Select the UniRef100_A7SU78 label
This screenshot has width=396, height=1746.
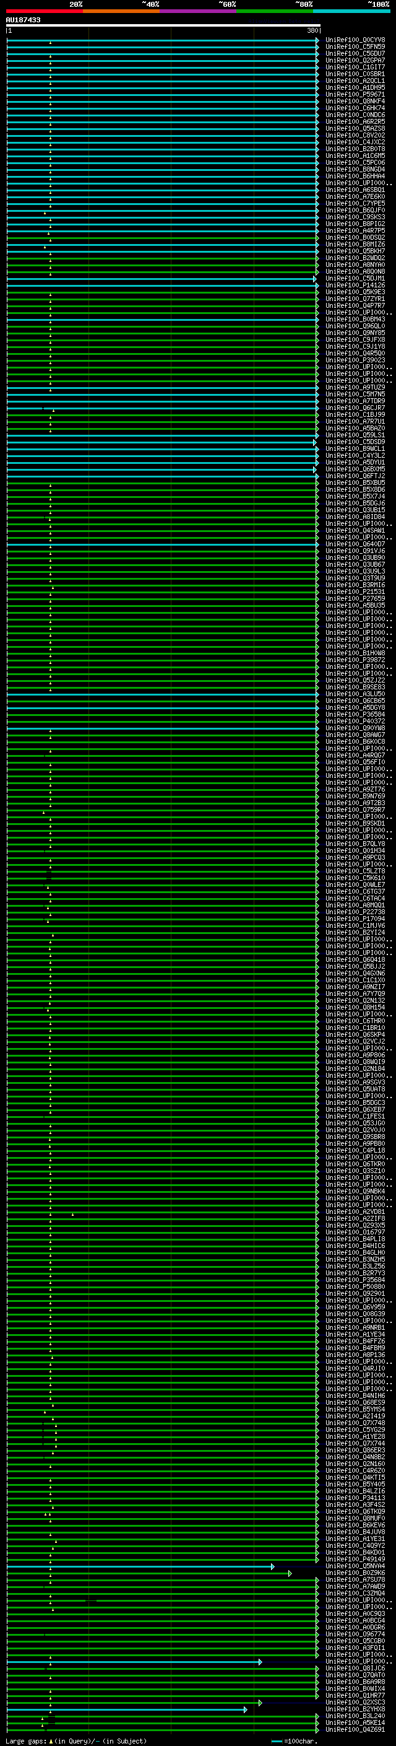[x=355, y=1580]
